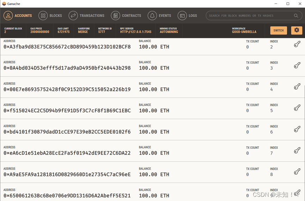Open the Logs tab

[187, 16]
